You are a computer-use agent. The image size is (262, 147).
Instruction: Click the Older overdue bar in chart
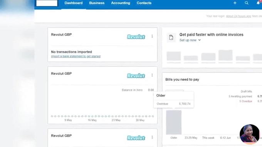(x=174, y=122)
